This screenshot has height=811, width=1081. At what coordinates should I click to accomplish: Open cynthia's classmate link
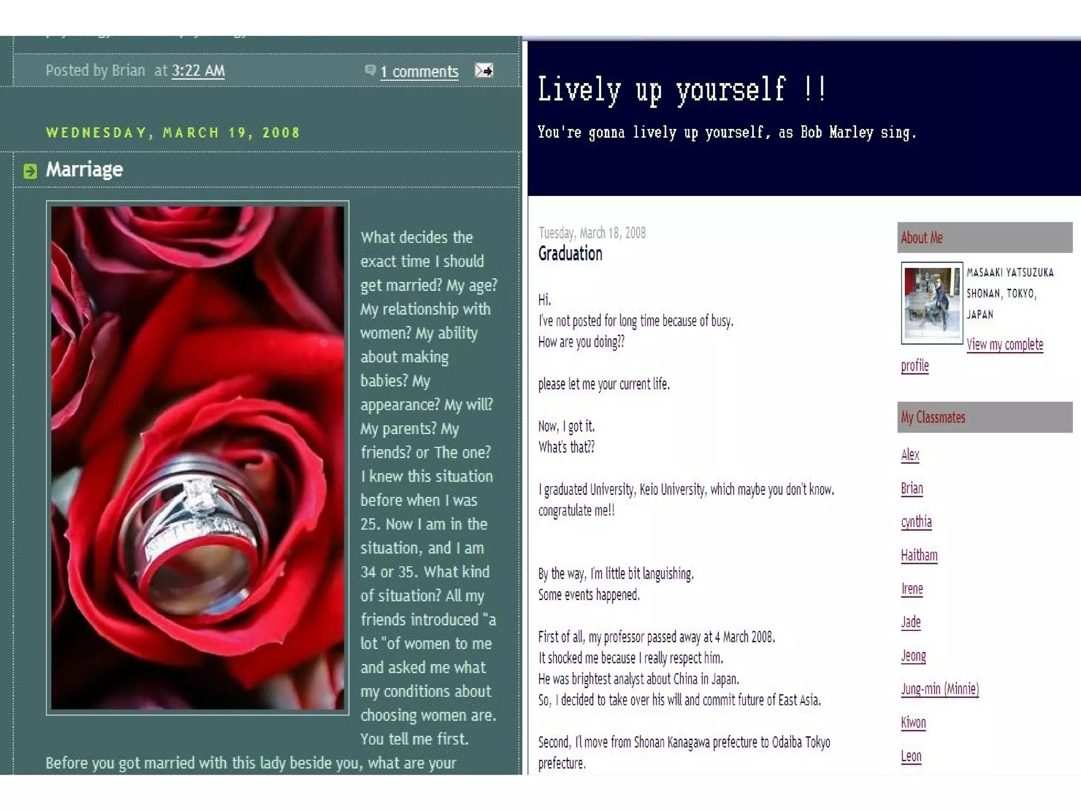[x=916, y=522]
